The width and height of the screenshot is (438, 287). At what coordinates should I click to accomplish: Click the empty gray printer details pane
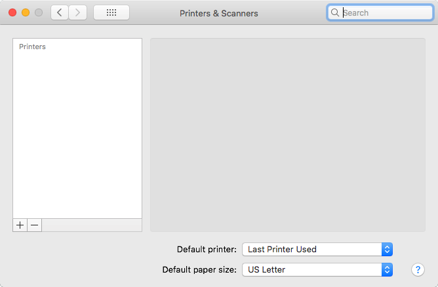(x=288, y=134)
